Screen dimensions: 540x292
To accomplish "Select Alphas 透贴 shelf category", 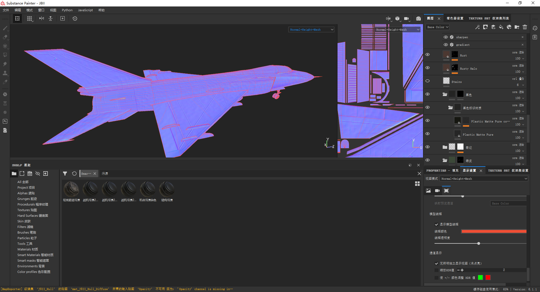I will point(26,193).
